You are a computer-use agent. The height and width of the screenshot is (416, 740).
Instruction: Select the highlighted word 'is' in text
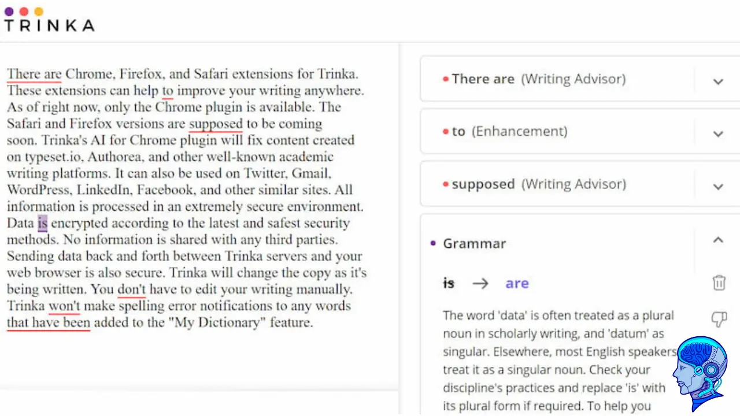pyautogui.click(x=42, y=223)
